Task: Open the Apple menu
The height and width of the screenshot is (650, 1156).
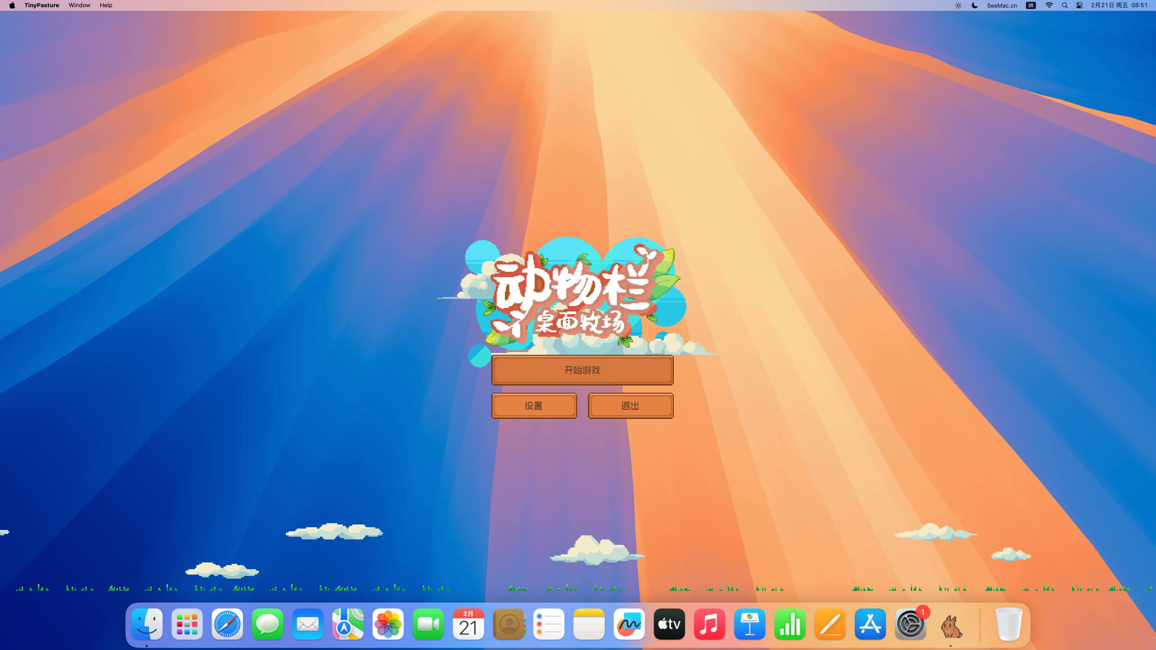Action: tap(12, 5)
